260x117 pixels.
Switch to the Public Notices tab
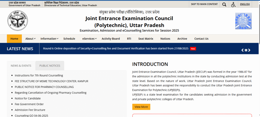pyautogui.click(x=50, y=66)
